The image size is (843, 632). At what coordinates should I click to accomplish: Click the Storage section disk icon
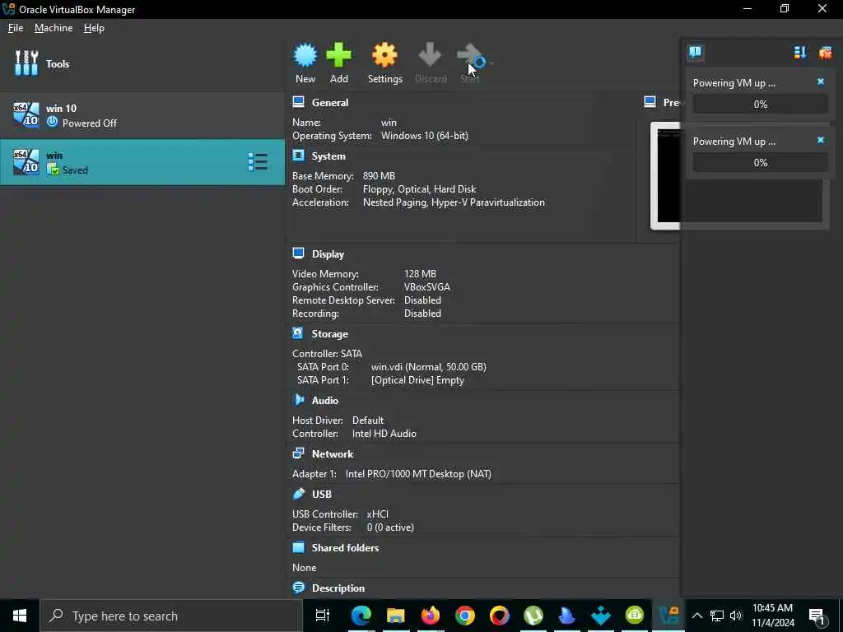[x=298, y=332]
